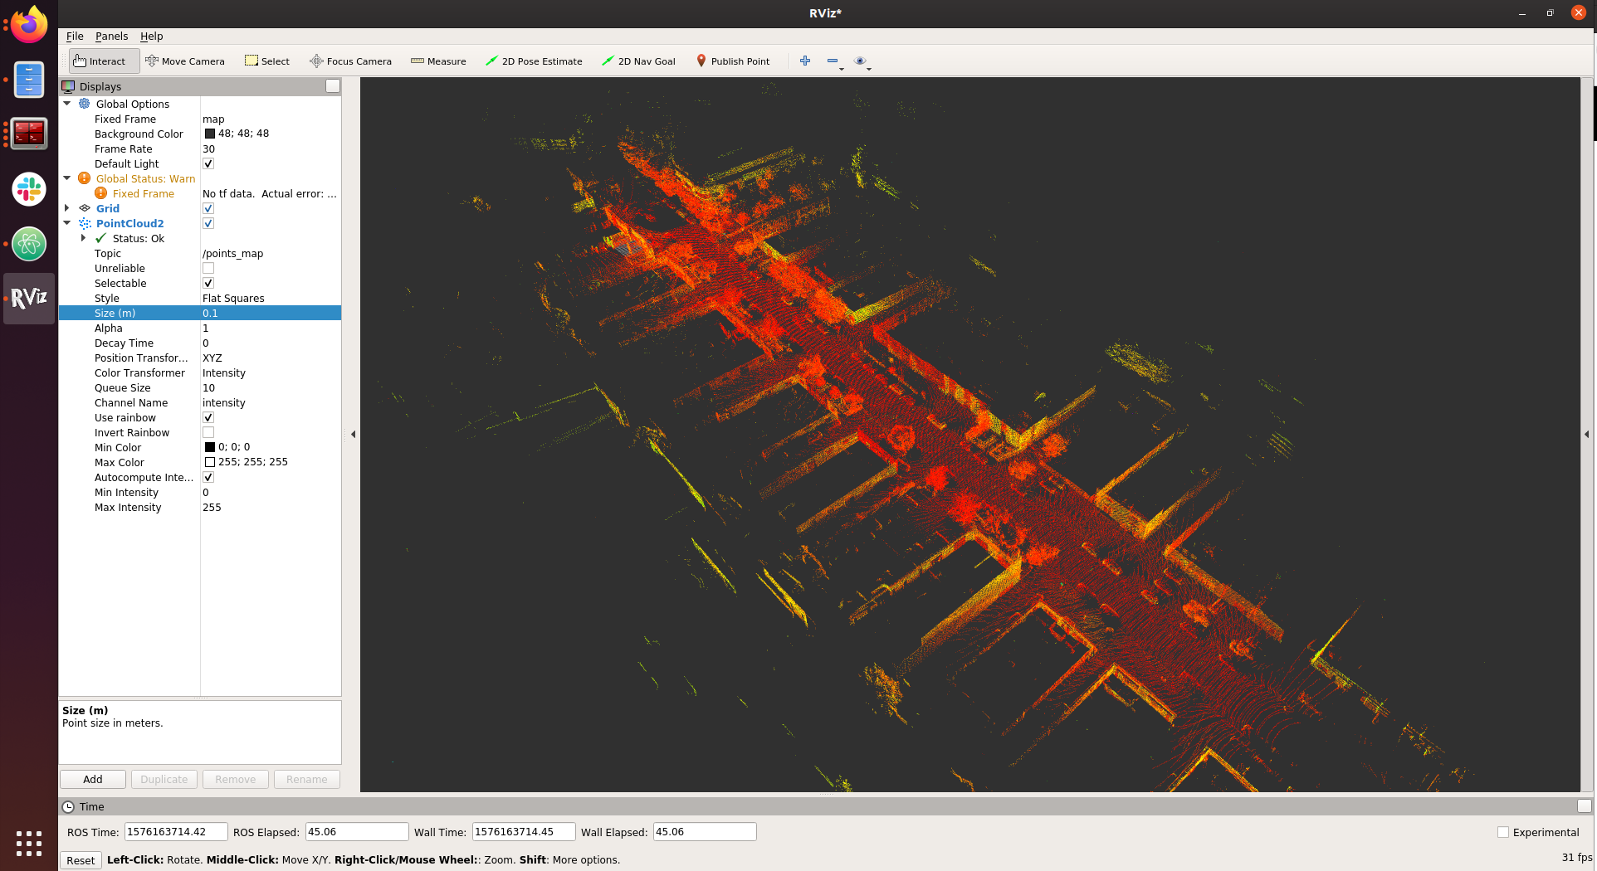1597x871 pixels.
Task: Open the Panels menu
Action: 111,36
